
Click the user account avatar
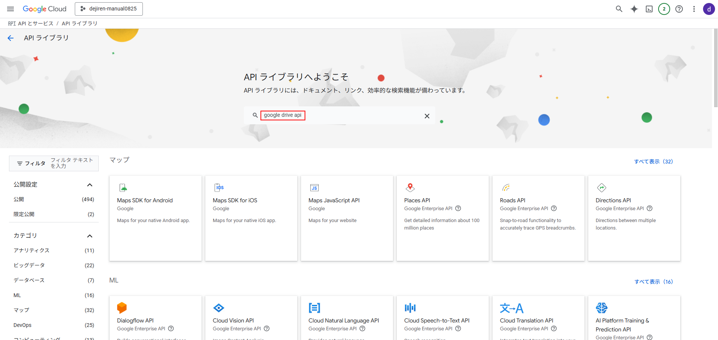coord(709,9)
